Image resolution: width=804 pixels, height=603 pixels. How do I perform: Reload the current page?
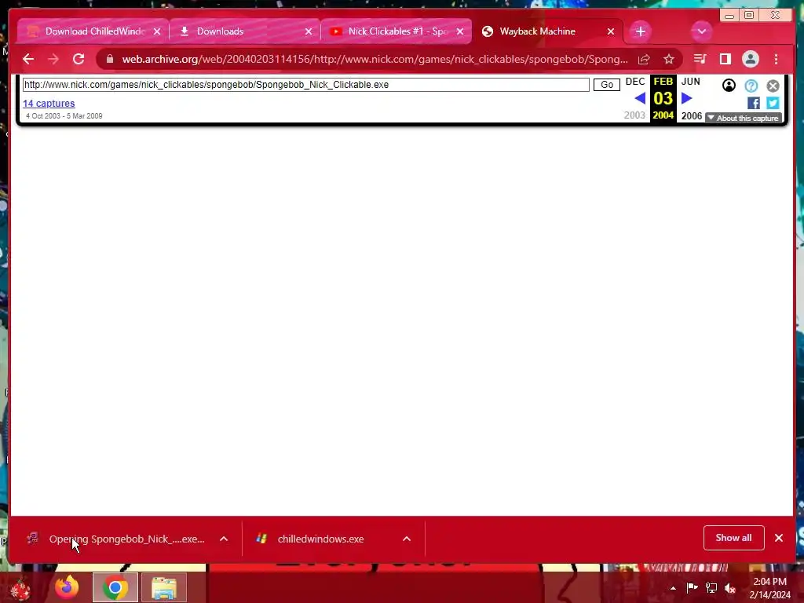[x=79, y=59]
